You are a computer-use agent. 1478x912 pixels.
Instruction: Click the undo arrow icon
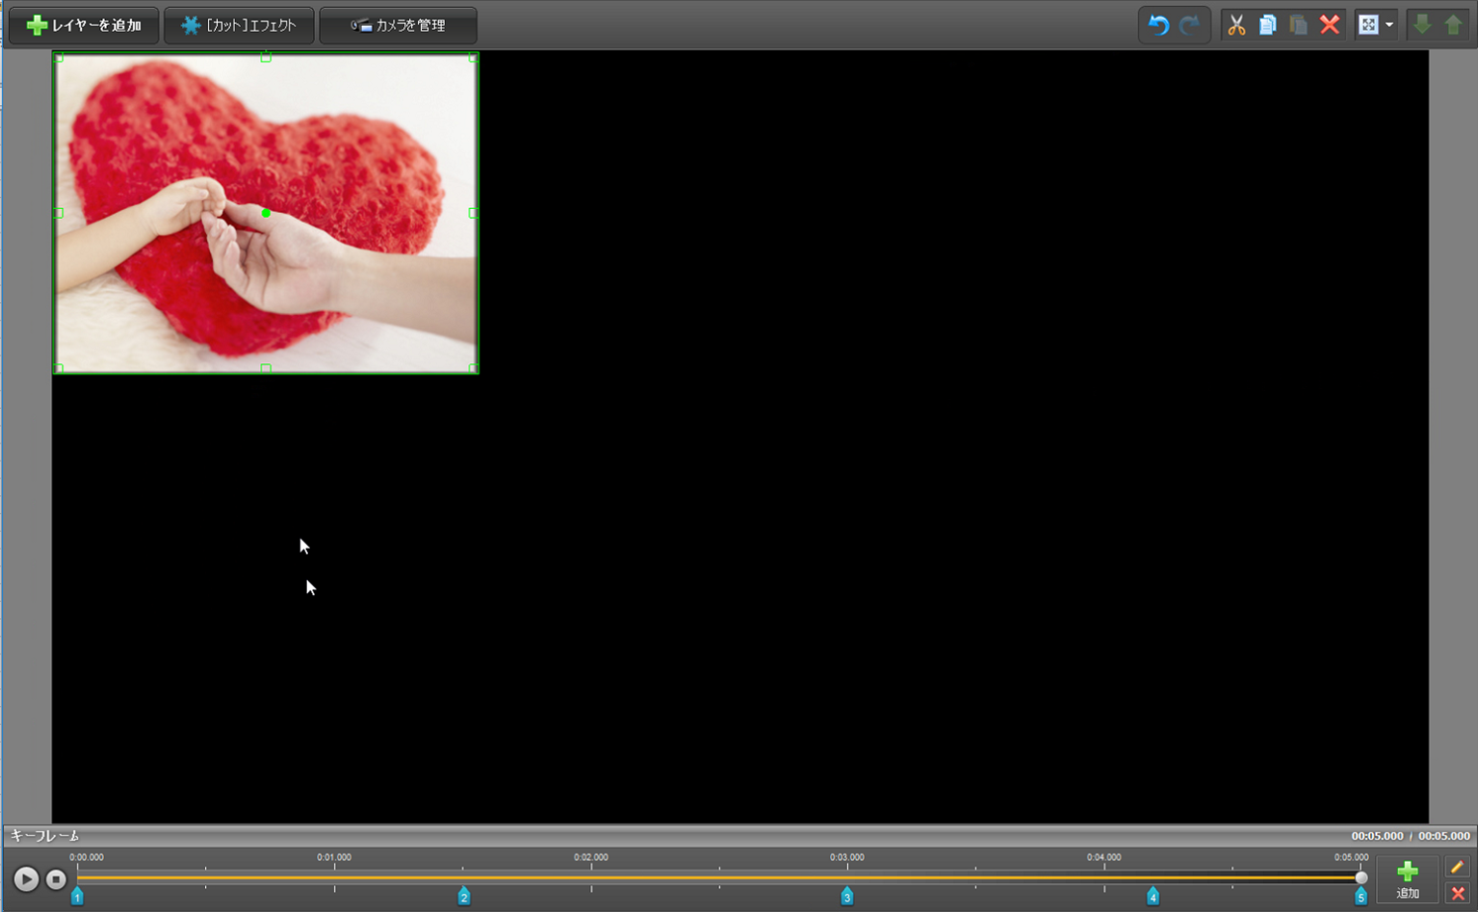1158,26
